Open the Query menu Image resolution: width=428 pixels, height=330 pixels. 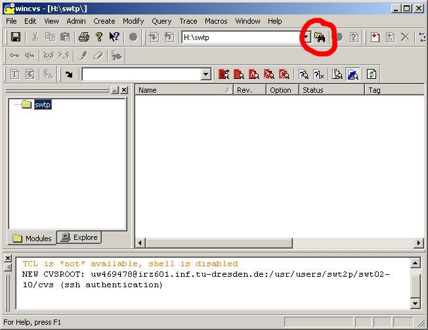161,21
